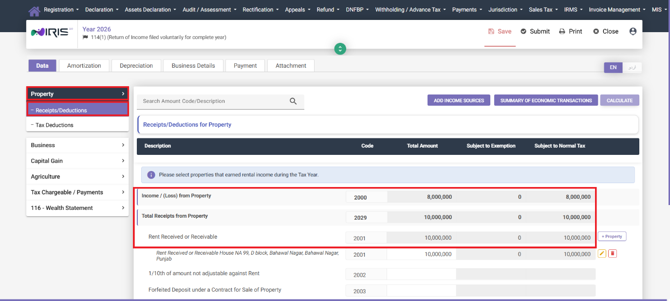Screen dimensions: 670x301
Task: Open the user profile icon
Action: [x=633, y=31]
